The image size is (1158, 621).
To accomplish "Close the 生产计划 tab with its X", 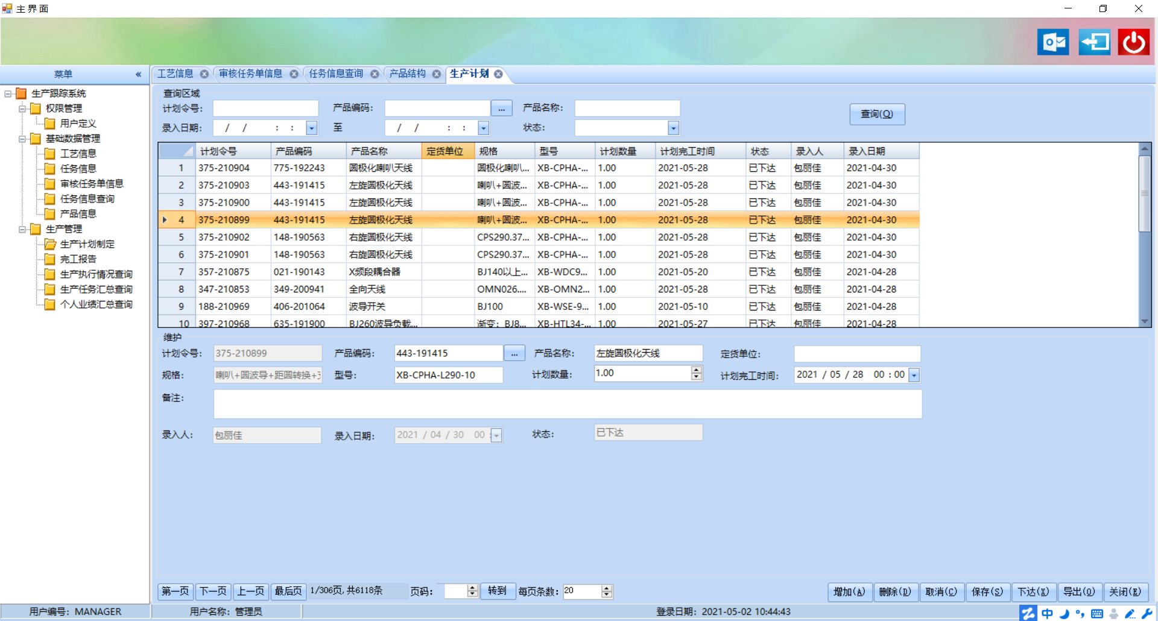I will pyautogui.click(x=498, y=74).
